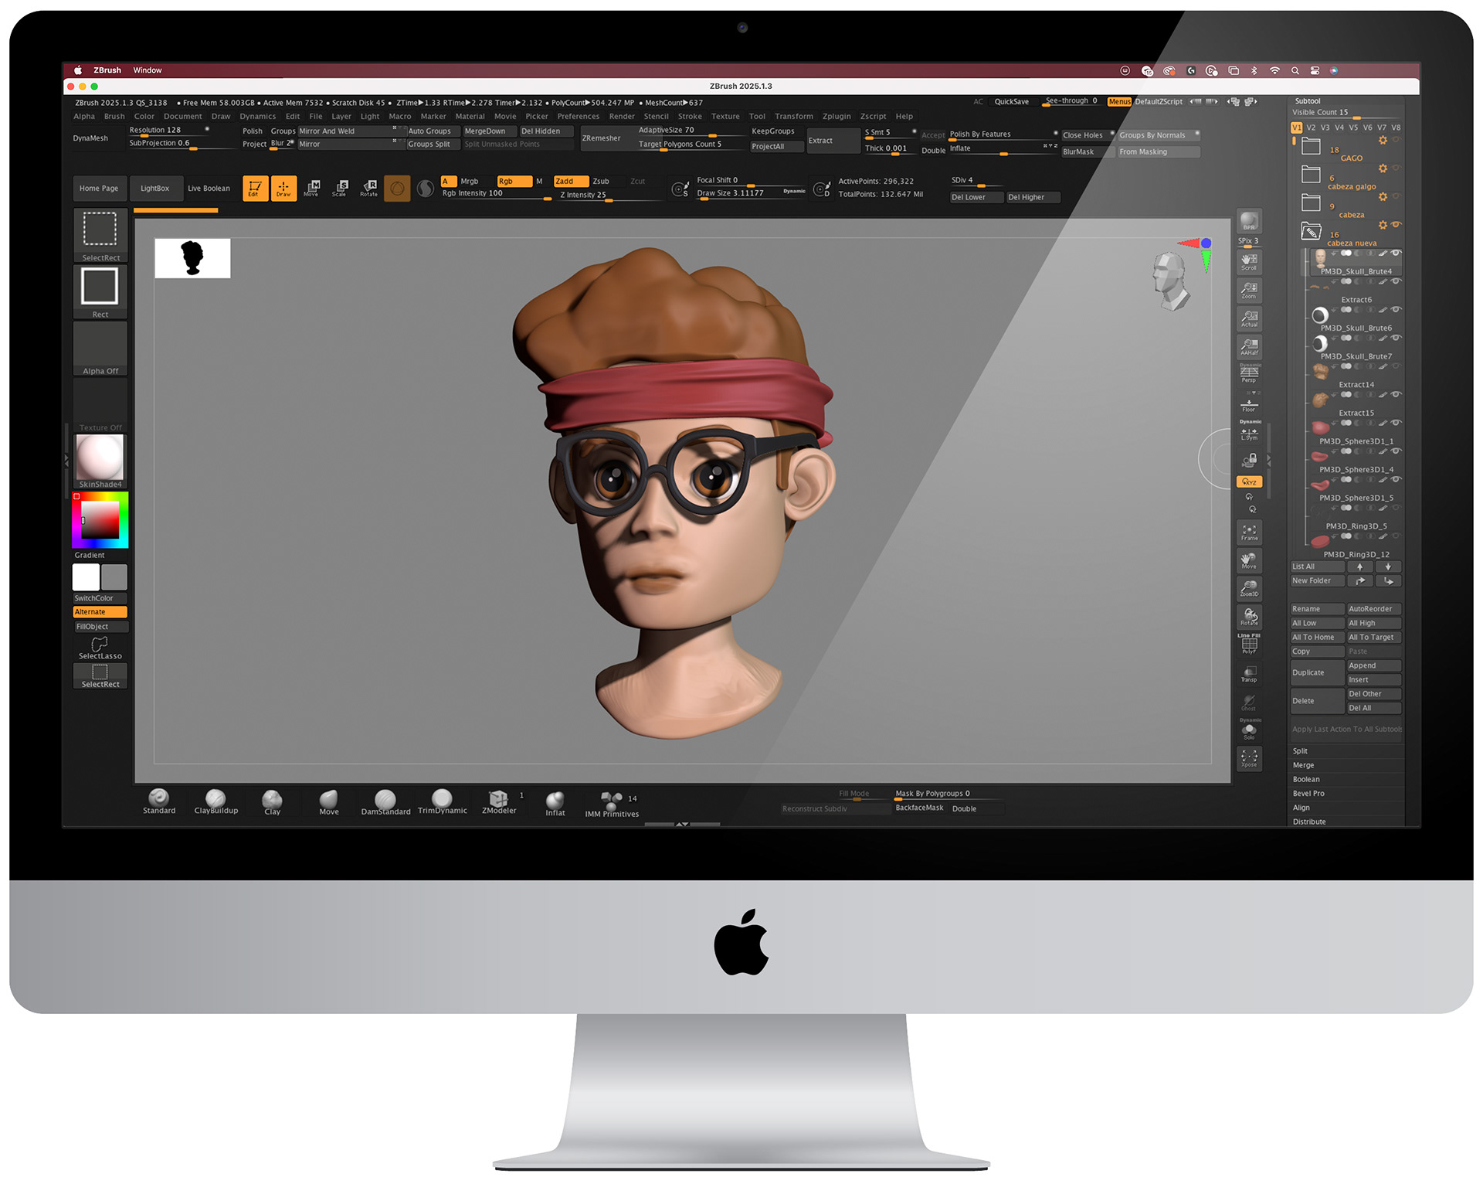The width and height of the screenshot is (1483, 1184).
Task: Open the SelectLasso tool
Action: coord(100,648)
